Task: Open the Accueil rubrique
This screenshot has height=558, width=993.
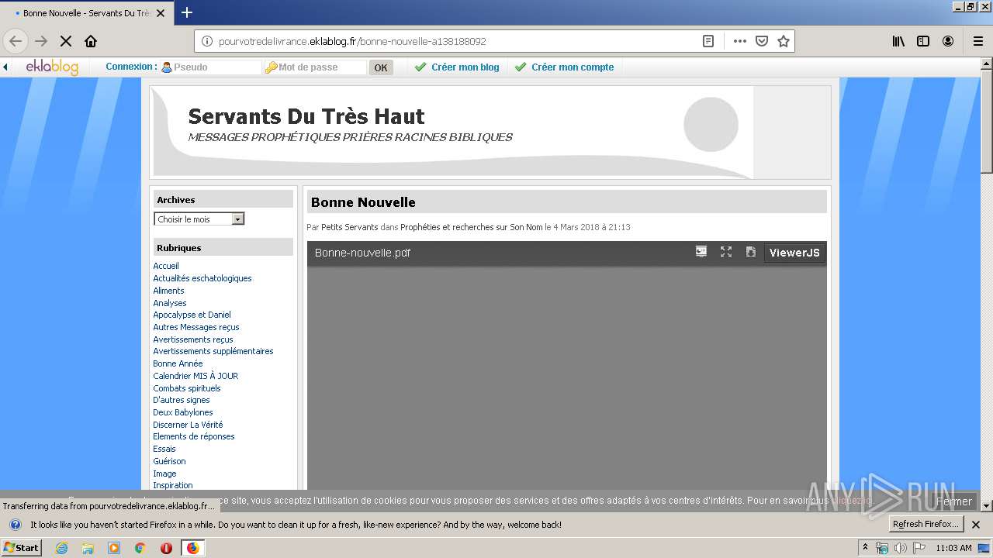Action: tap(166, 266)
